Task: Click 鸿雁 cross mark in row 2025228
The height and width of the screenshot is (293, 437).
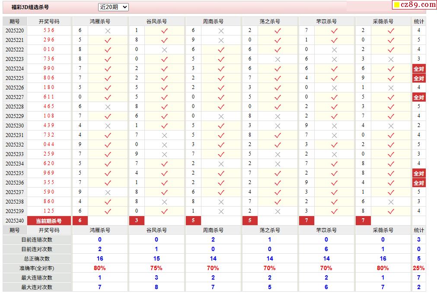Action: coord(108,107)
